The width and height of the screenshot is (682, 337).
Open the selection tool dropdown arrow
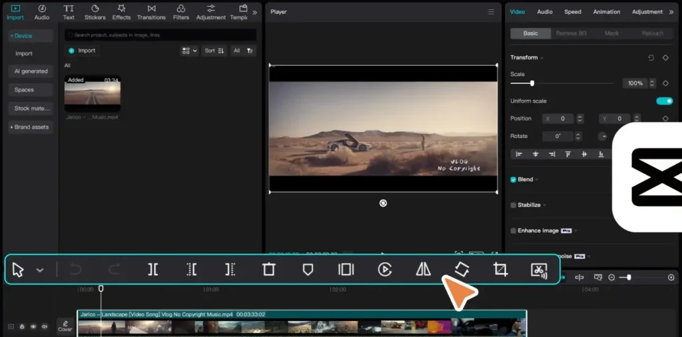(39, 270)
